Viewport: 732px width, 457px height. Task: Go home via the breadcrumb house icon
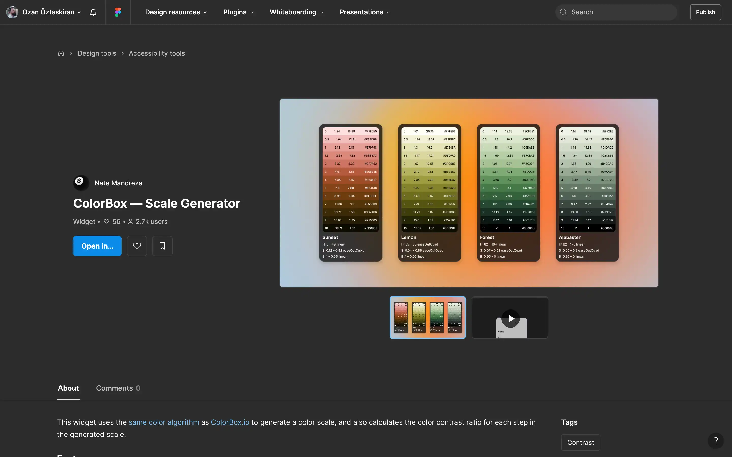pyautogui.click(x=61, y=53)
